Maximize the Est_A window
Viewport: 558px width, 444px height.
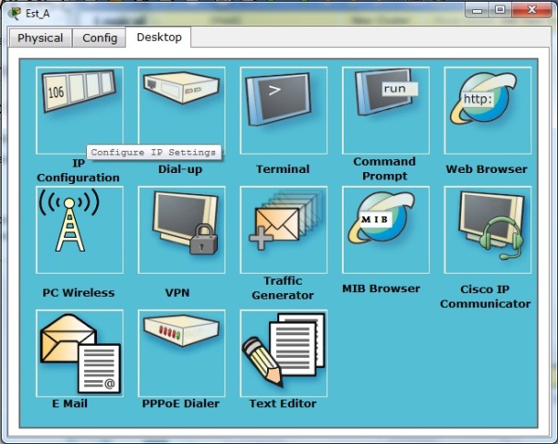(500, 10)
